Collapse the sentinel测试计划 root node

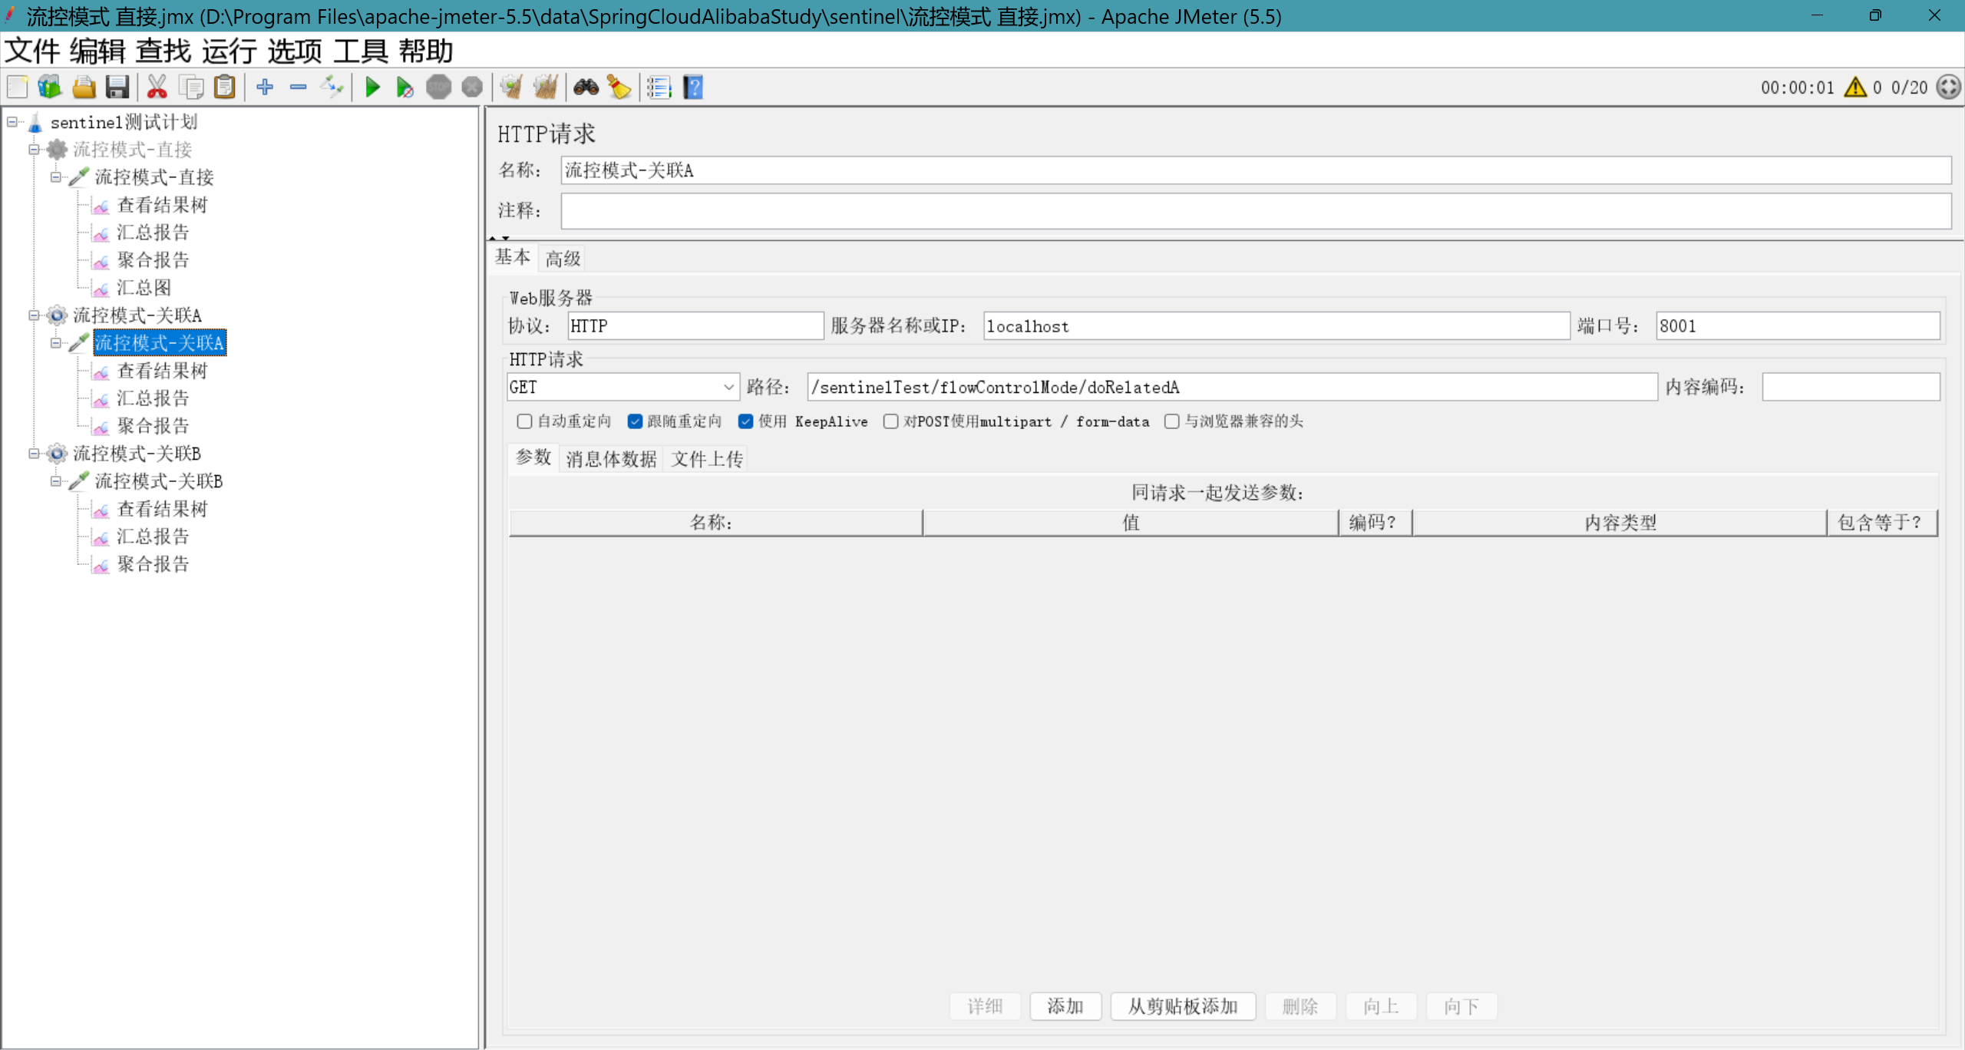coord(12,122)
